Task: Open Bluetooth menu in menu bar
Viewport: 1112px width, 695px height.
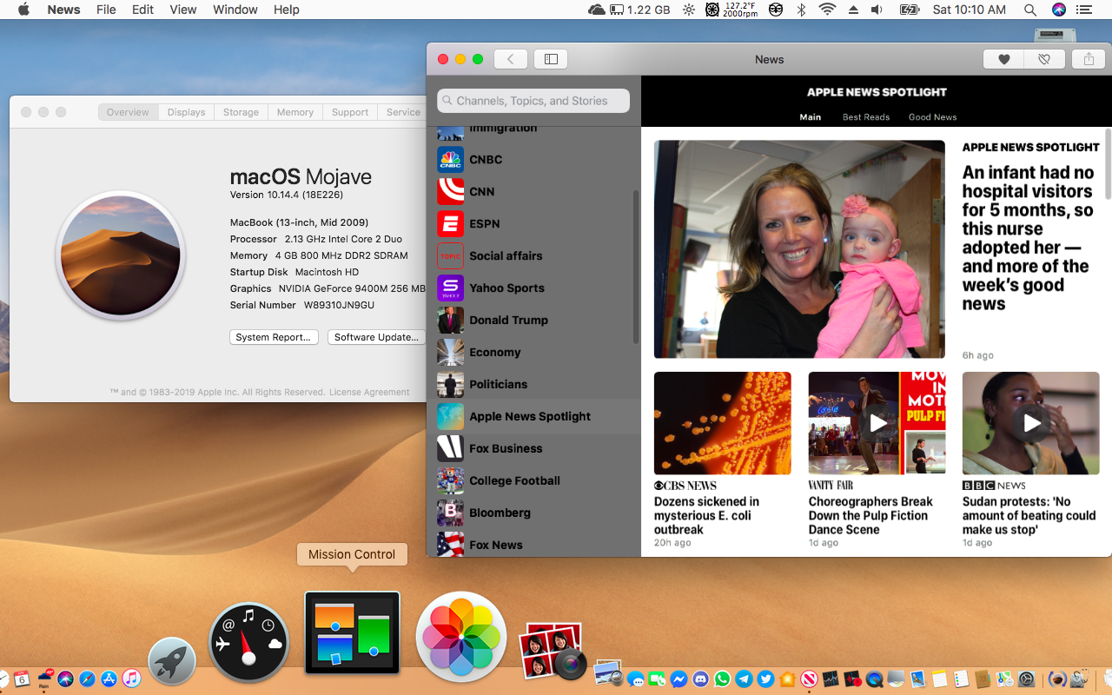Action: click(x=802, y=10)
